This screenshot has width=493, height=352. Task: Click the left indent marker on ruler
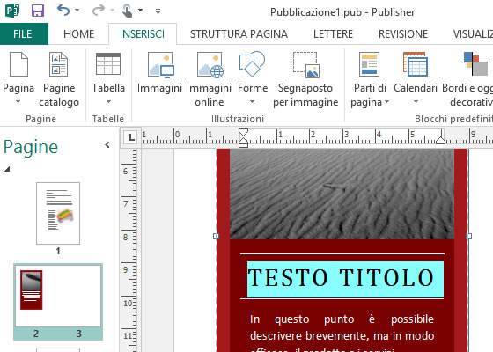243,143
